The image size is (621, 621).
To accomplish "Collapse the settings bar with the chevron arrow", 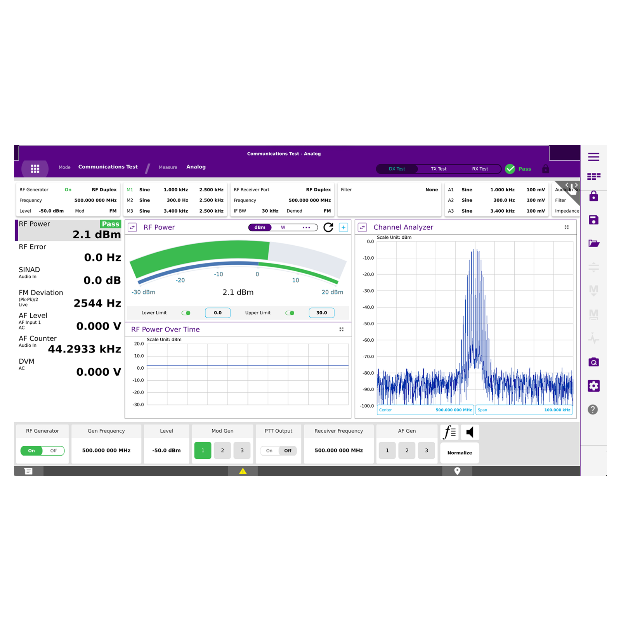I will 567,186.
